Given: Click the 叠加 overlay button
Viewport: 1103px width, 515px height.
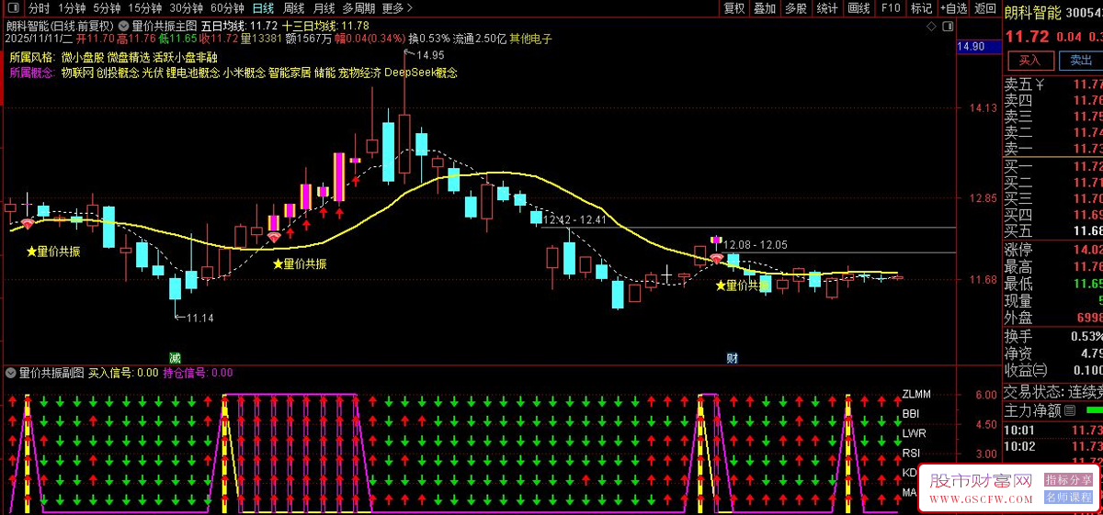Looking at the screenshot, I should point(765,8).
